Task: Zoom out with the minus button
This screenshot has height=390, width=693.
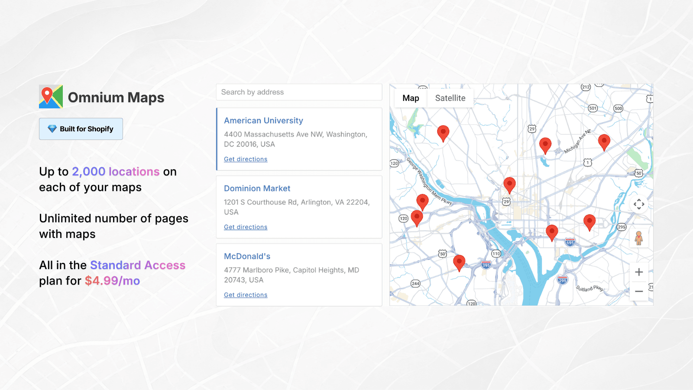Action: coord(639,291)
